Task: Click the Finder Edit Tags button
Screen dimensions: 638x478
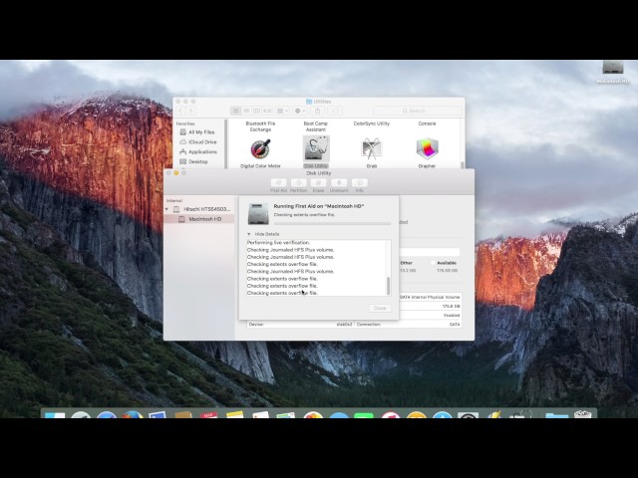Action: (x=335, y=111)
